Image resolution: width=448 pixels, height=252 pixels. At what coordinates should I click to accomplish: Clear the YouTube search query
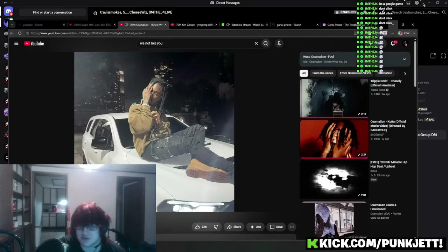tap(256, 43)
